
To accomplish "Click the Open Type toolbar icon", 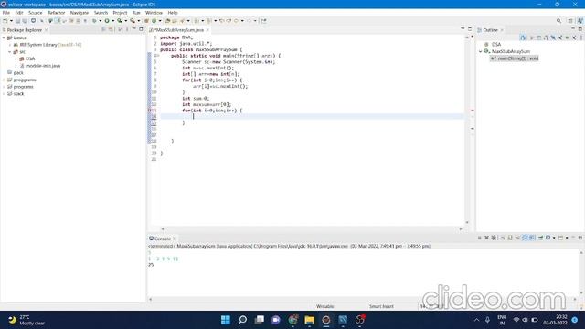I will 168,21.
